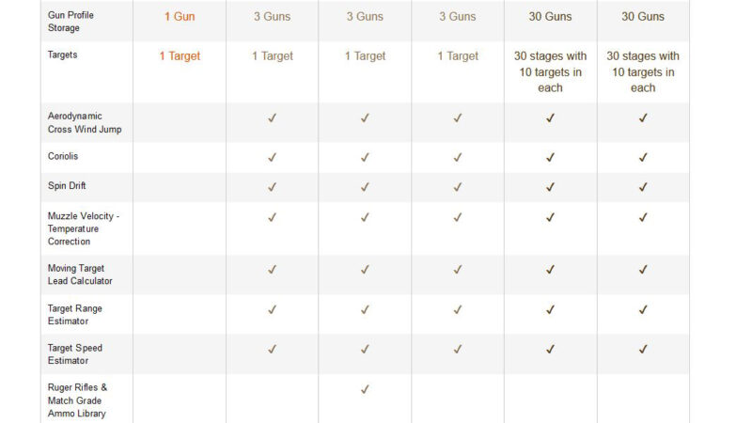Screen dimensions: 752x423
Task: Click the rightmost '30 Guns' cell
Action: pos(643,16)
